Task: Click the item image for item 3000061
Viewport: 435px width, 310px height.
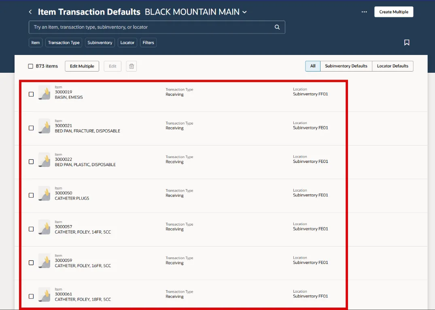Action: pyautogui.click(x=45, y=295)
